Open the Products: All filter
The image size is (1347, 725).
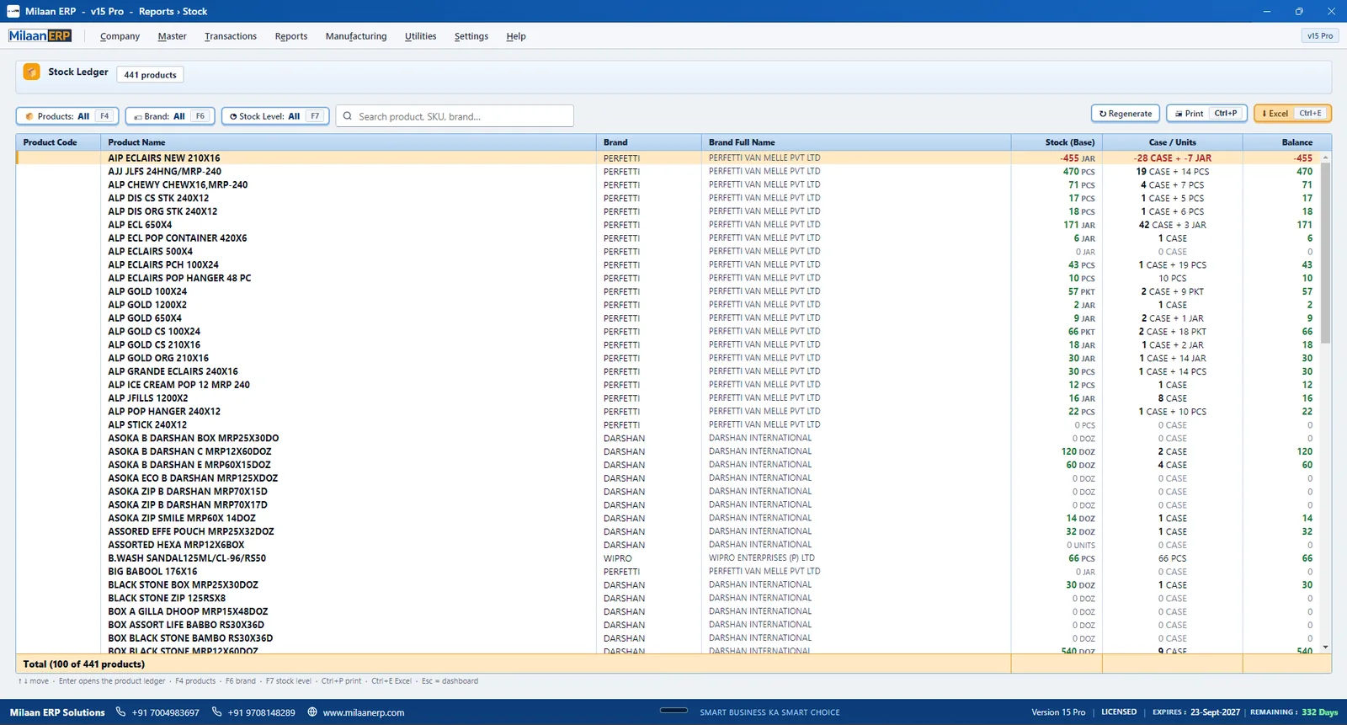point(67,116)
